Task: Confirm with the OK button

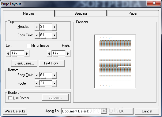Action: [121, 111]
